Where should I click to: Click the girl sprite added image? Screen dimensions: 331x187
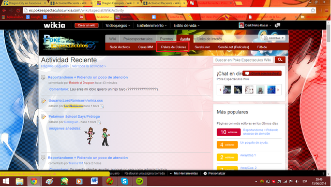[x=89, y=136]
